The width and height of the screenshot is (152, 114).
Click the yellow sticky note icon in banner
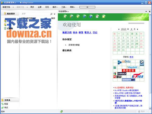point(104,16)
